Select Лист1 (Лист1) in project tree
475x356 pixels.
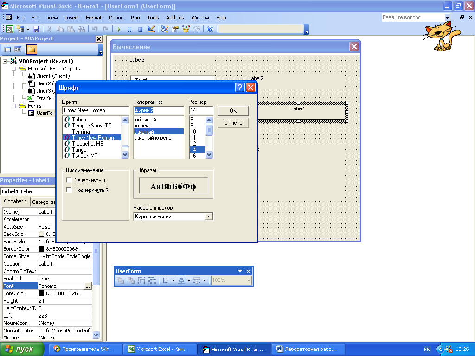click(x=53, y=76)
